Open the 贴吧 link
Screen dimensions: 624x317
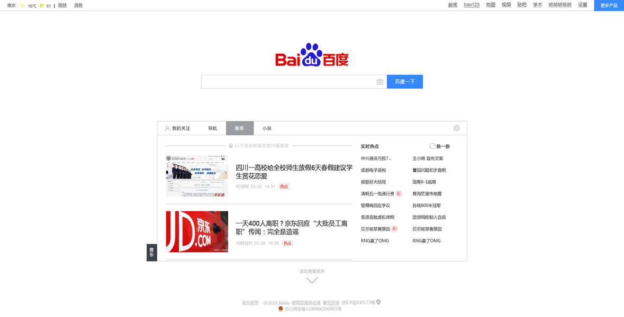522,5
